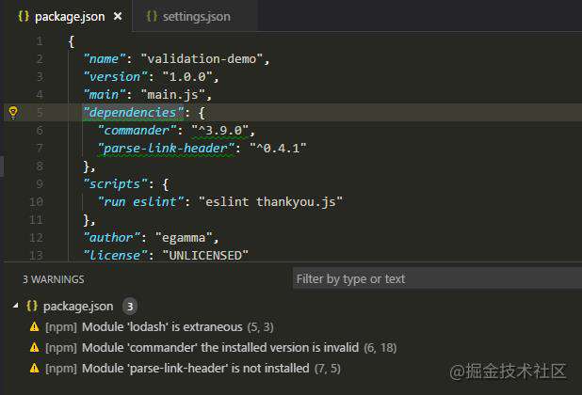Image resolution: width=582 pixels, height=395 pixels.
Task: Click the warning icon for parse-link-header not installed
Action: (x=35, y=369)
